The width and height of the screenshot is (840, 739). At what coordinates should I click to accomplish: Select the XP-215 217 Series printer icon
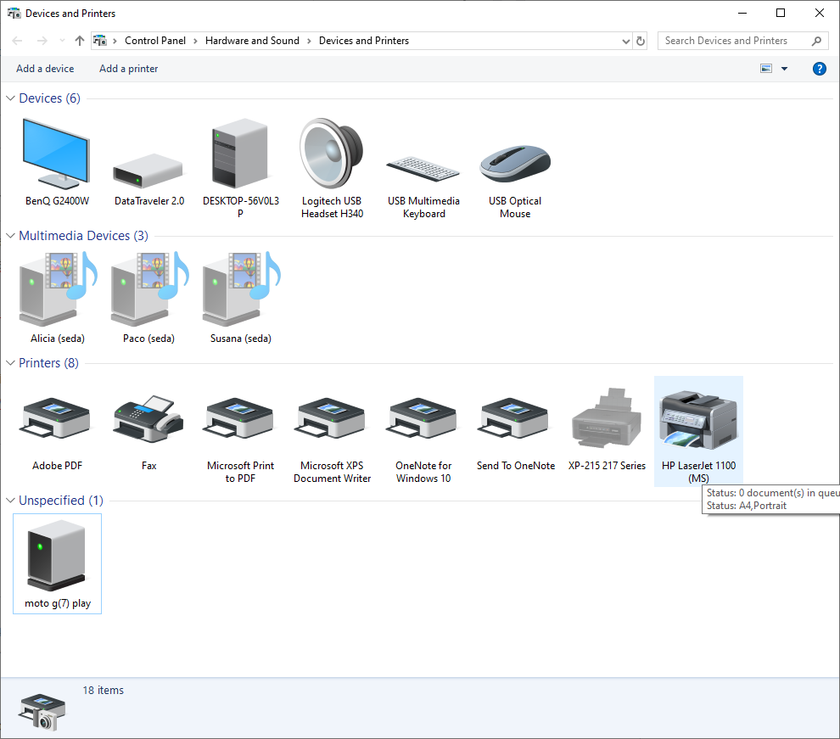[607, 417]
